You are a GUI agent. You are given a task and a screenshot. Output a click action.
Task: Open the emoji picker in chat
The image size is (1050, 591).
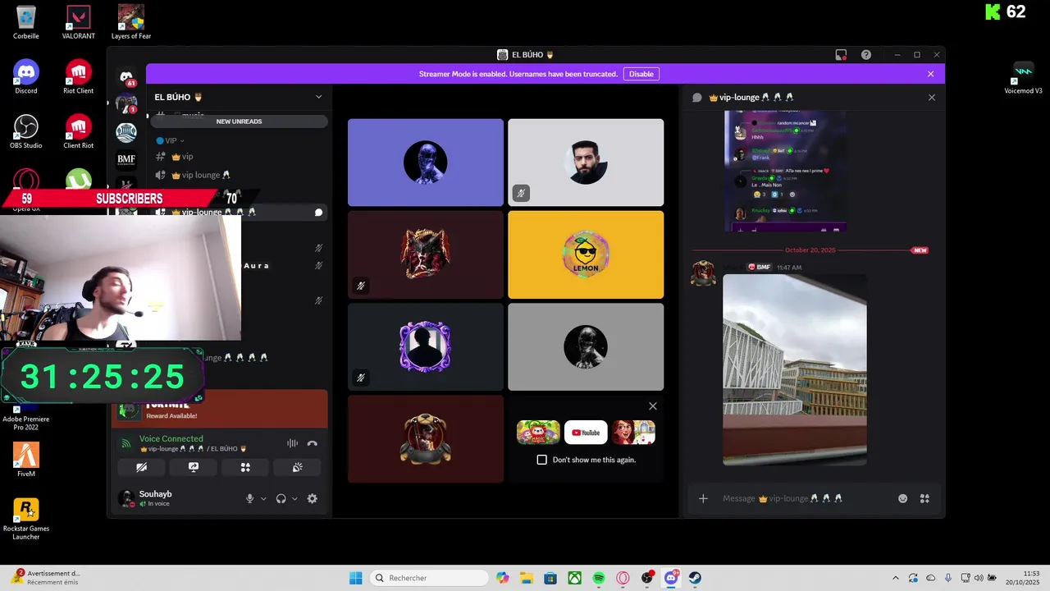[903, 498]
